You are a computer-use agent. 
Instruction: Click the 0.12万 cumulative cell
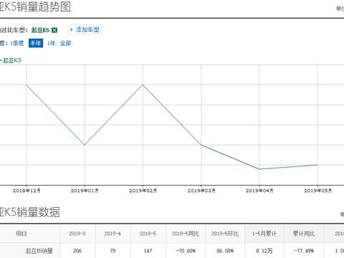tap(264, 251)
